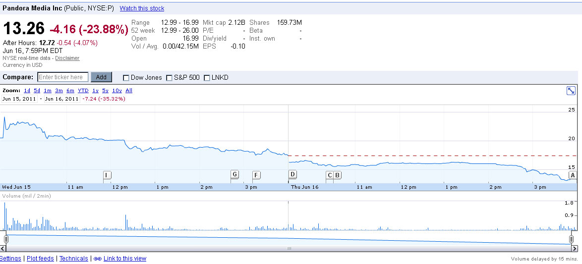The image size is (582, 264).
Task: Choose the All zoom option
Action: click(129, 91)
